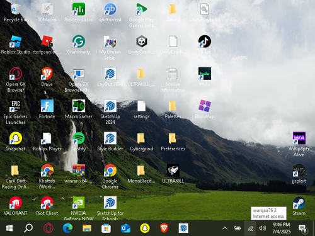Select the Wallpaper Alive shortcut
This screenshot has height=236, width=315.
[x=299, y=138]
